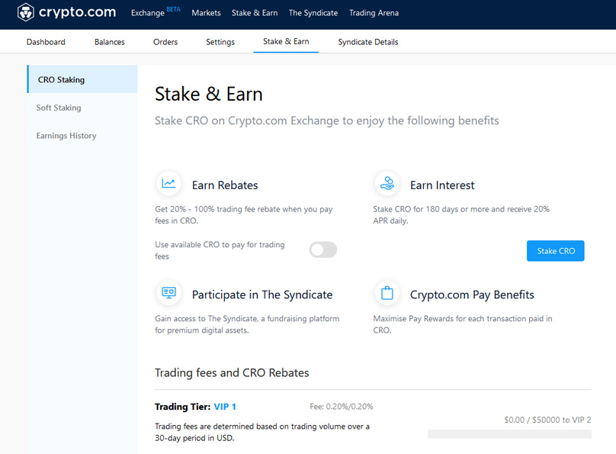The width and height of the screenshot is (616, 454).
Task: Click the Stake & Earn page title
Action: click(x=209, y=95)
